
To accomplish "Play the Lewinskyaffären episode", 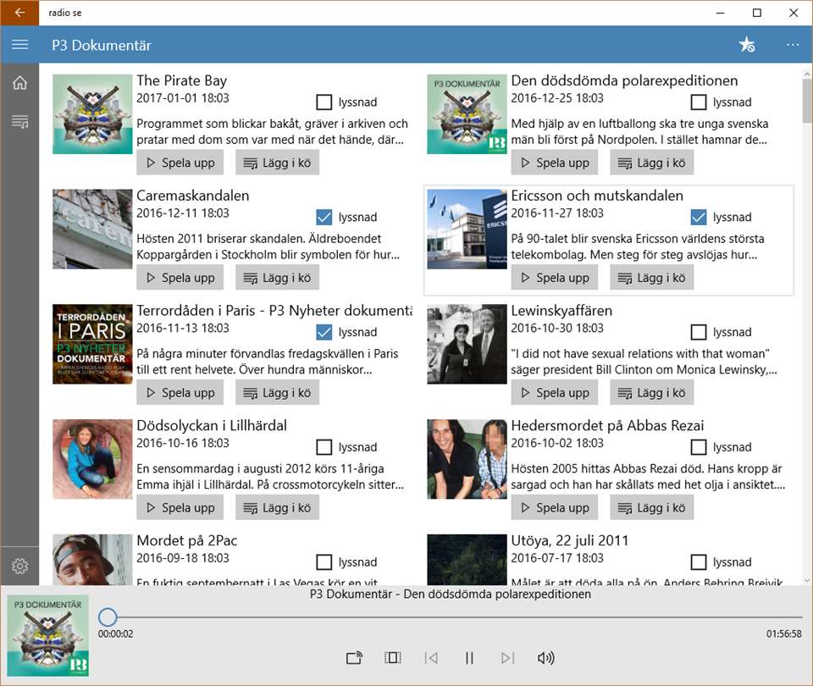I will (554, 393).
